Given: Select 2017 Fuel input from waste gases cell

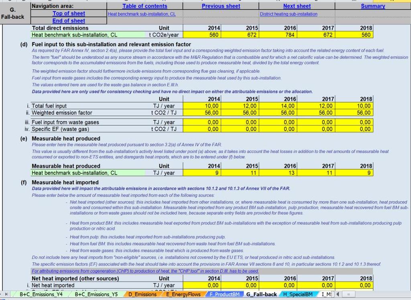Looking at the screenshot, I should (x=316, y=122).
